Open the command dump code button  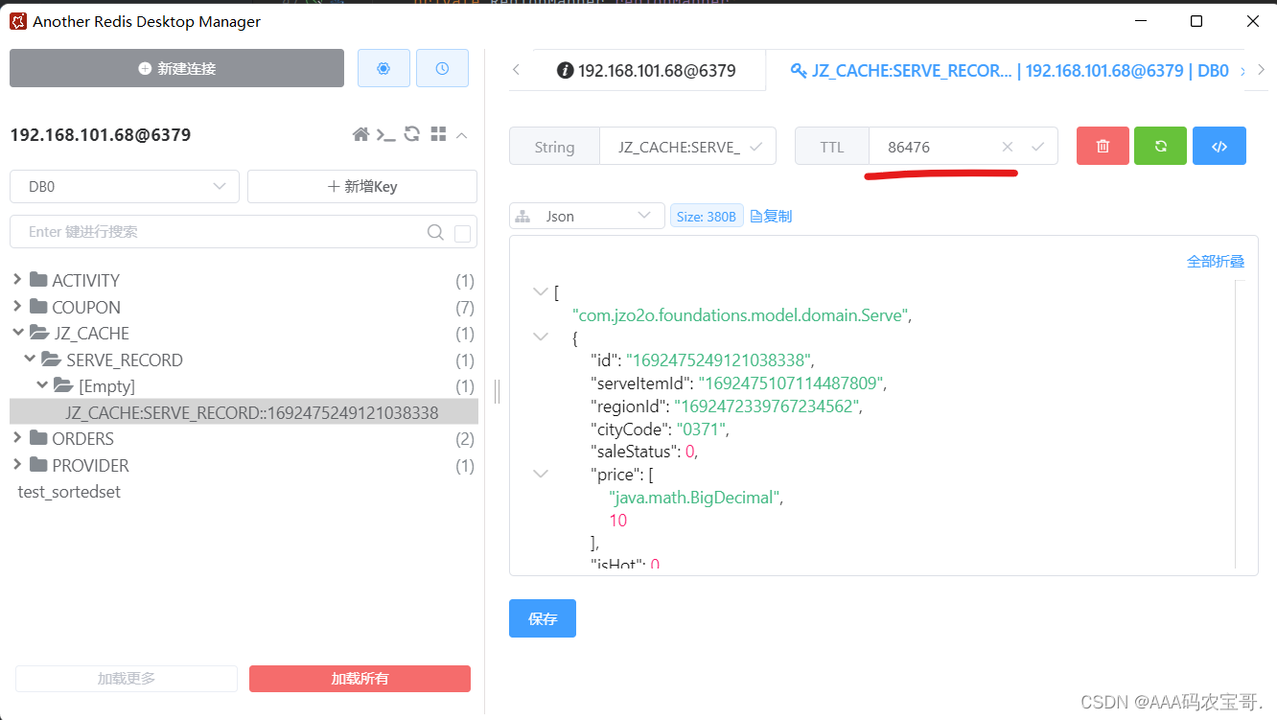(x=1219, y=146)
